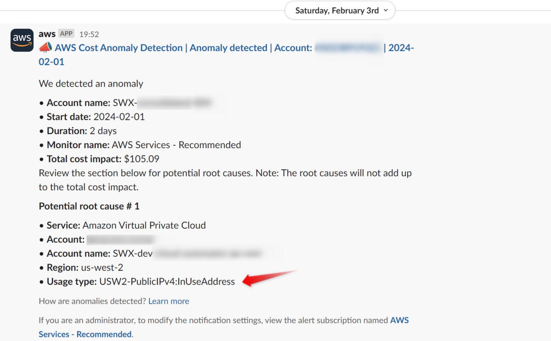Screen dimensions: 551x341
Task: Click the blurred account ID in title link
Action: click(x=349, y=48)
